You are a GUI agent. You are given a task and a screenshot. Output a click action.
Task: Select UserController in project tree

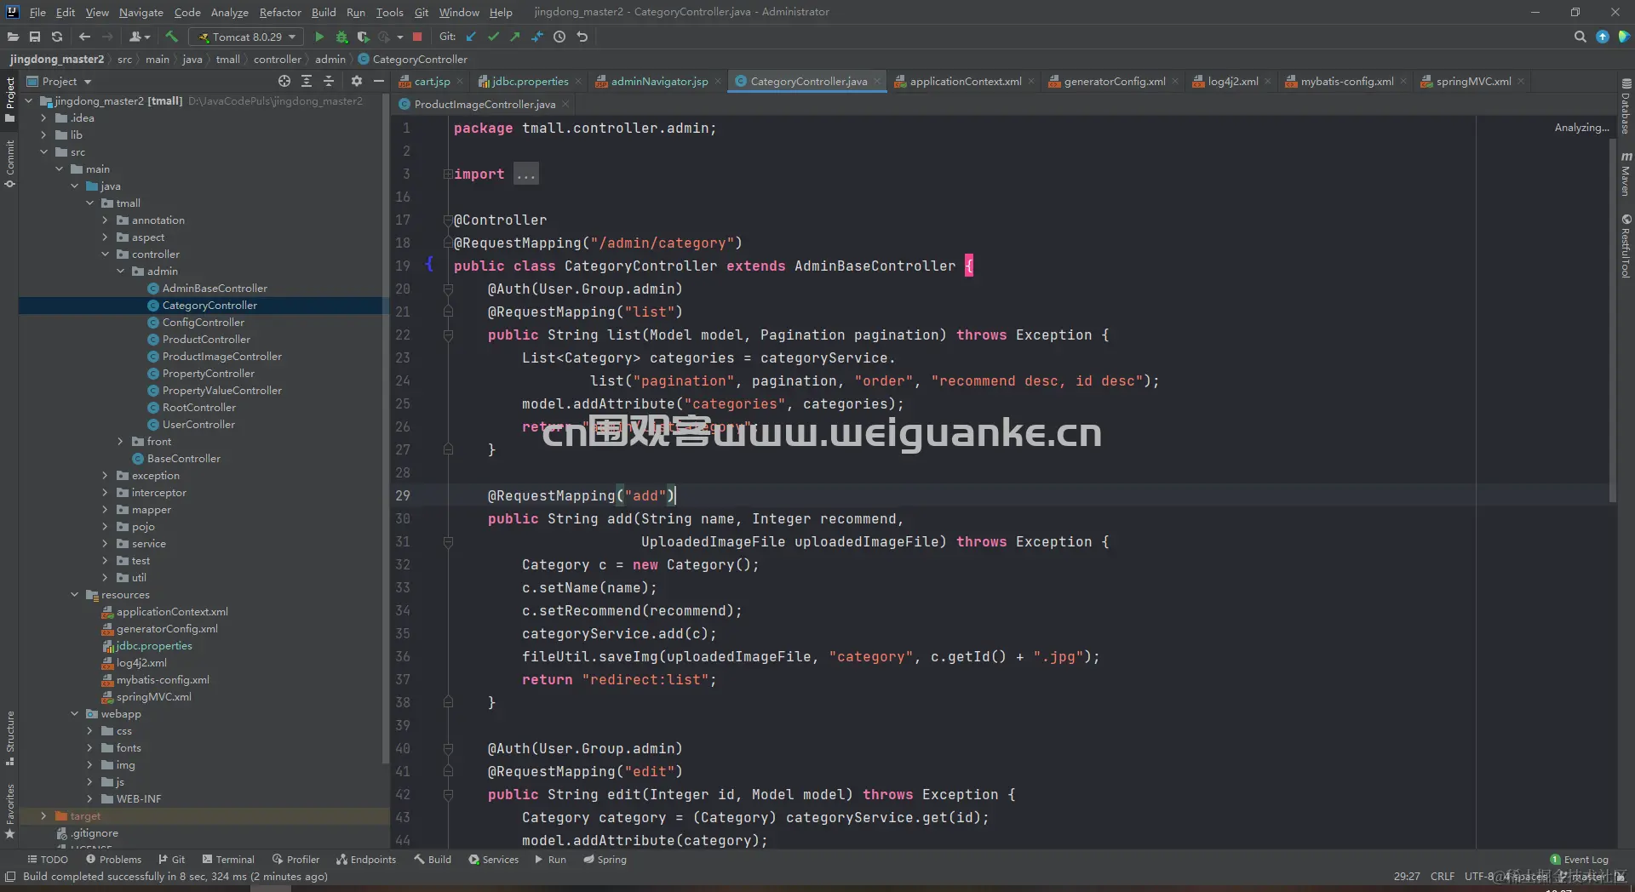[198, 425]
